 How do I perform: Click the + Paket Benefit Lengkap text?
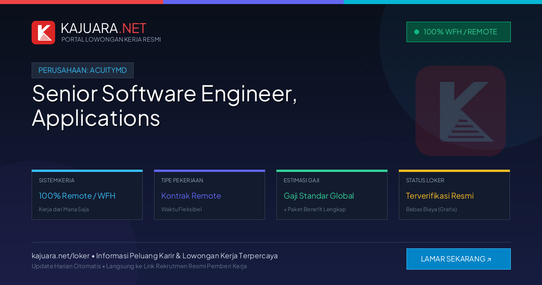[x=315, y=209]
